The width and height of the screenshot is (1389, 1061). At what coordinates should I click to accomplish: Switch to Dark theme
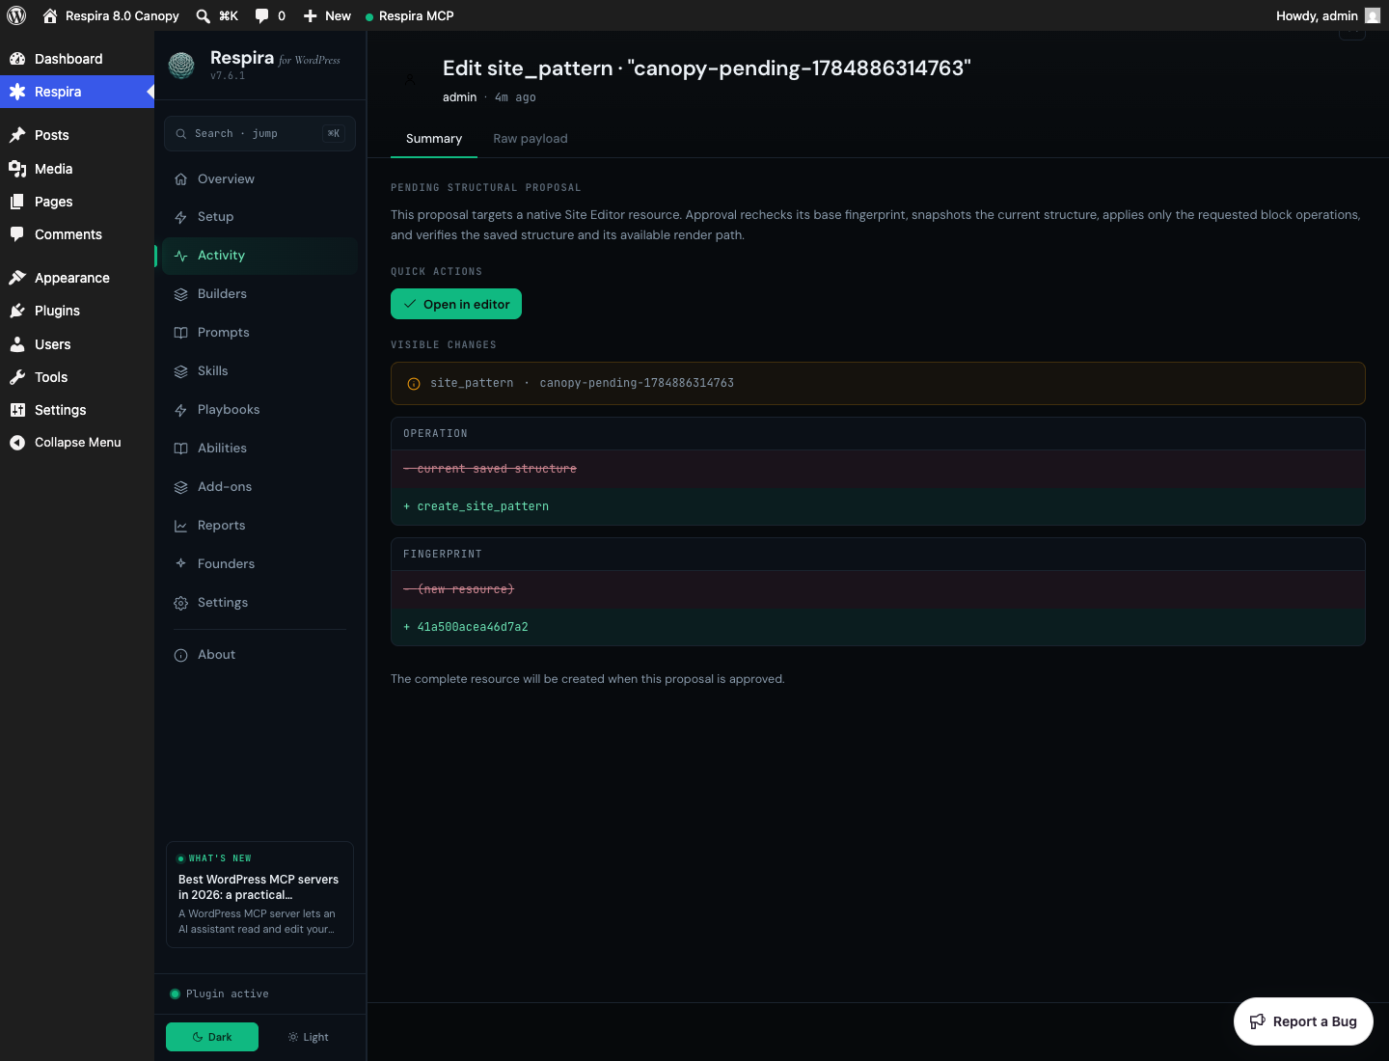point(212,1037)
